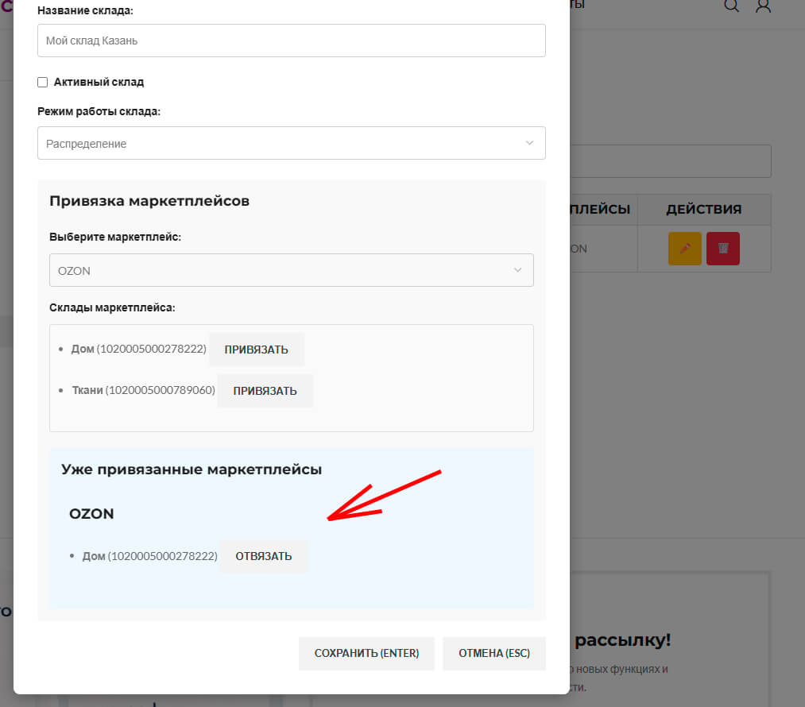Open the user profile icon in header
This screenshot has width=805, height=707.
(764, 6)
